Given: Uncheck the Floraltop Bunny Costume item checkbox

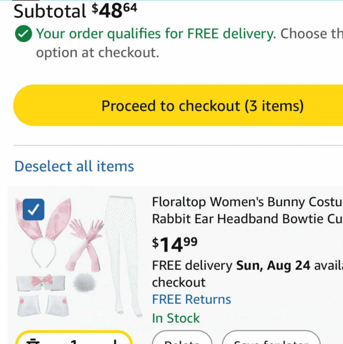Looking at the screenshot, I should pos(34,210).
